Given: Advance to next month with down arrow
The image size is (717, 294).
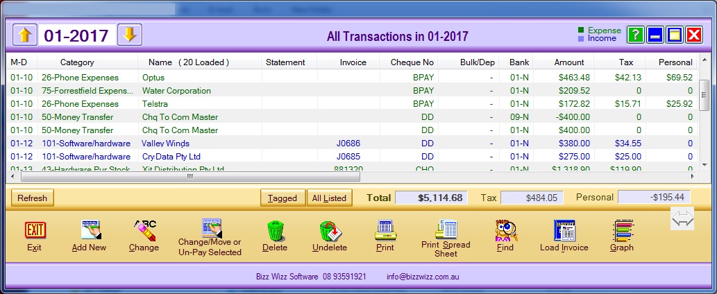Looking at the screenshot, I should 130,35.
